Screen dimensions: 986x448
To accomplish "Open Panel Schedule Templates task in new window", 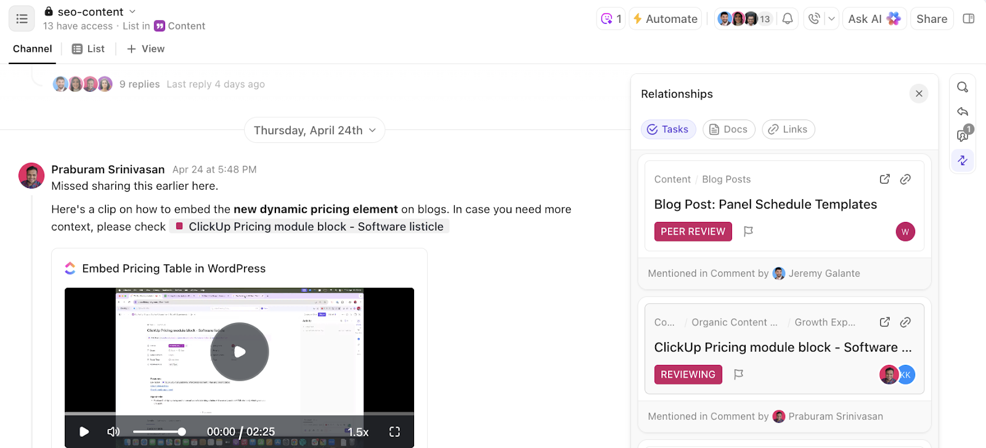I will pyautogui.click(x=884, y=179).
